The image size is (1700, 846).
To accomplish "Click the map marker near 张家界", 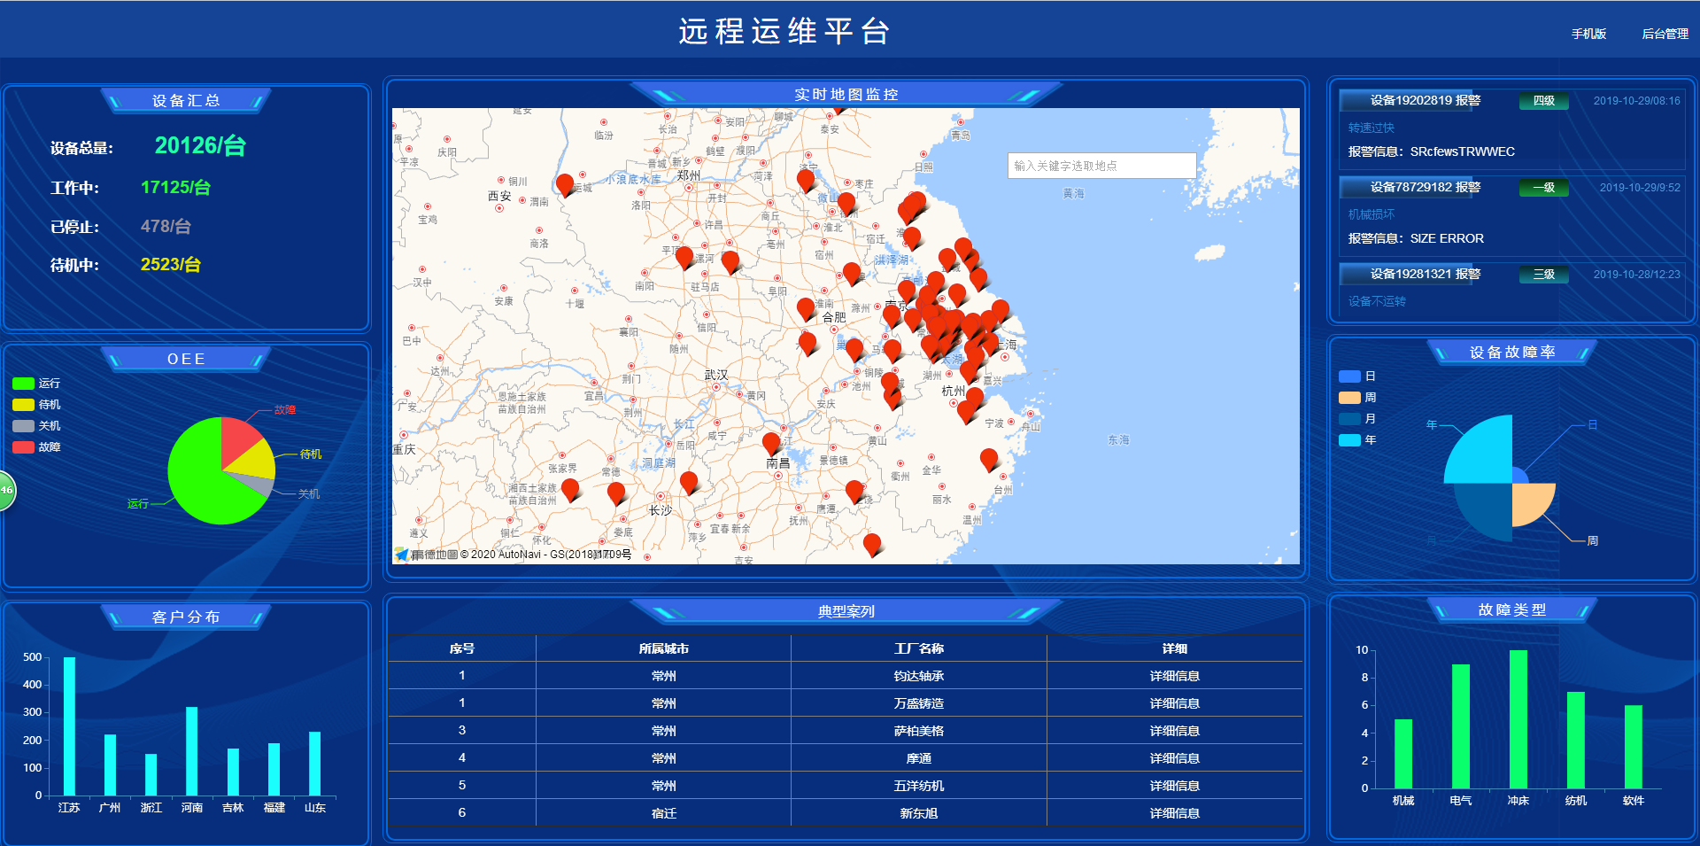I will coord(570,488).
